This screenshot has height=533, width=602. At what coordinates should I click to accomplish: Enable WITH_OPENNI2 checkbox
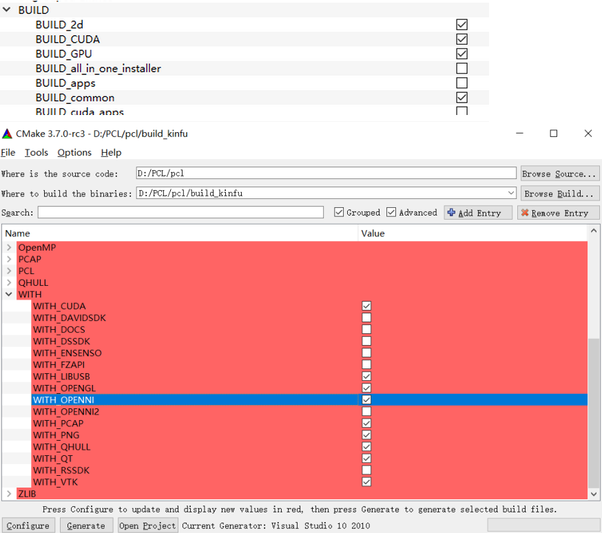[366, 411]
